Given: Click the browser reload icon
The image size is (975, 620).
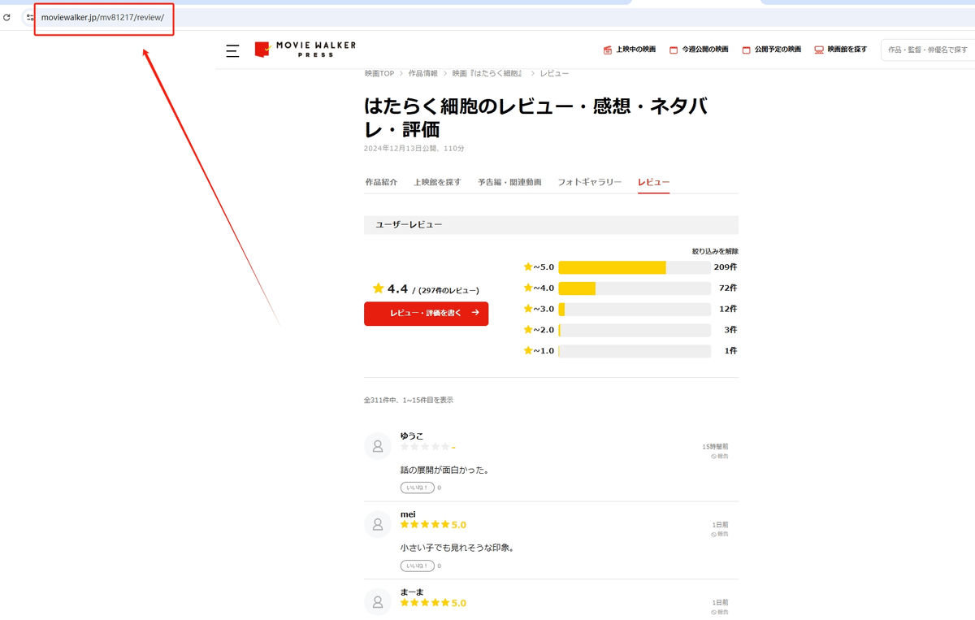Looking at the screenshot, I should click(6, 17).
